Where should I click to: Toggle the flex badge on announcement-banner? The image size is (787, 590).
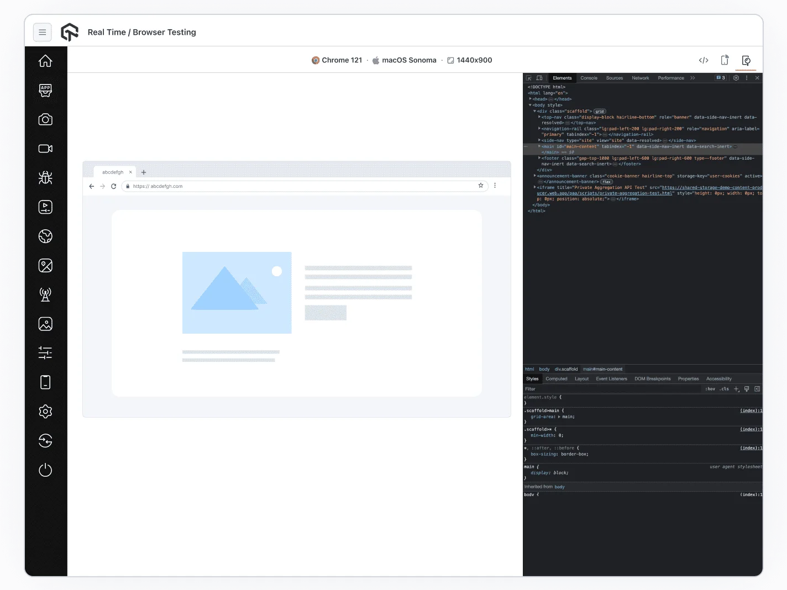click(606, 181)
